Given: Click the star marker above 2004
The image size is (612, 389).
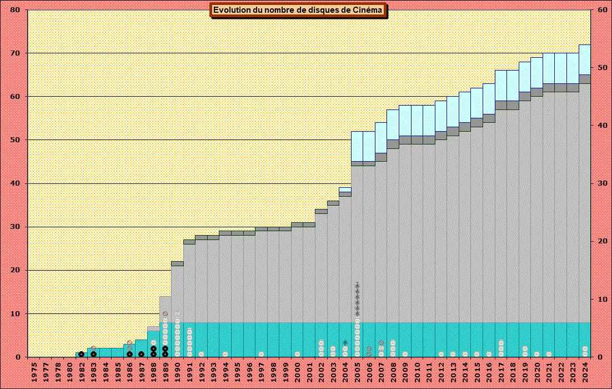Looking at the screenshot, I should pos(345,343).
